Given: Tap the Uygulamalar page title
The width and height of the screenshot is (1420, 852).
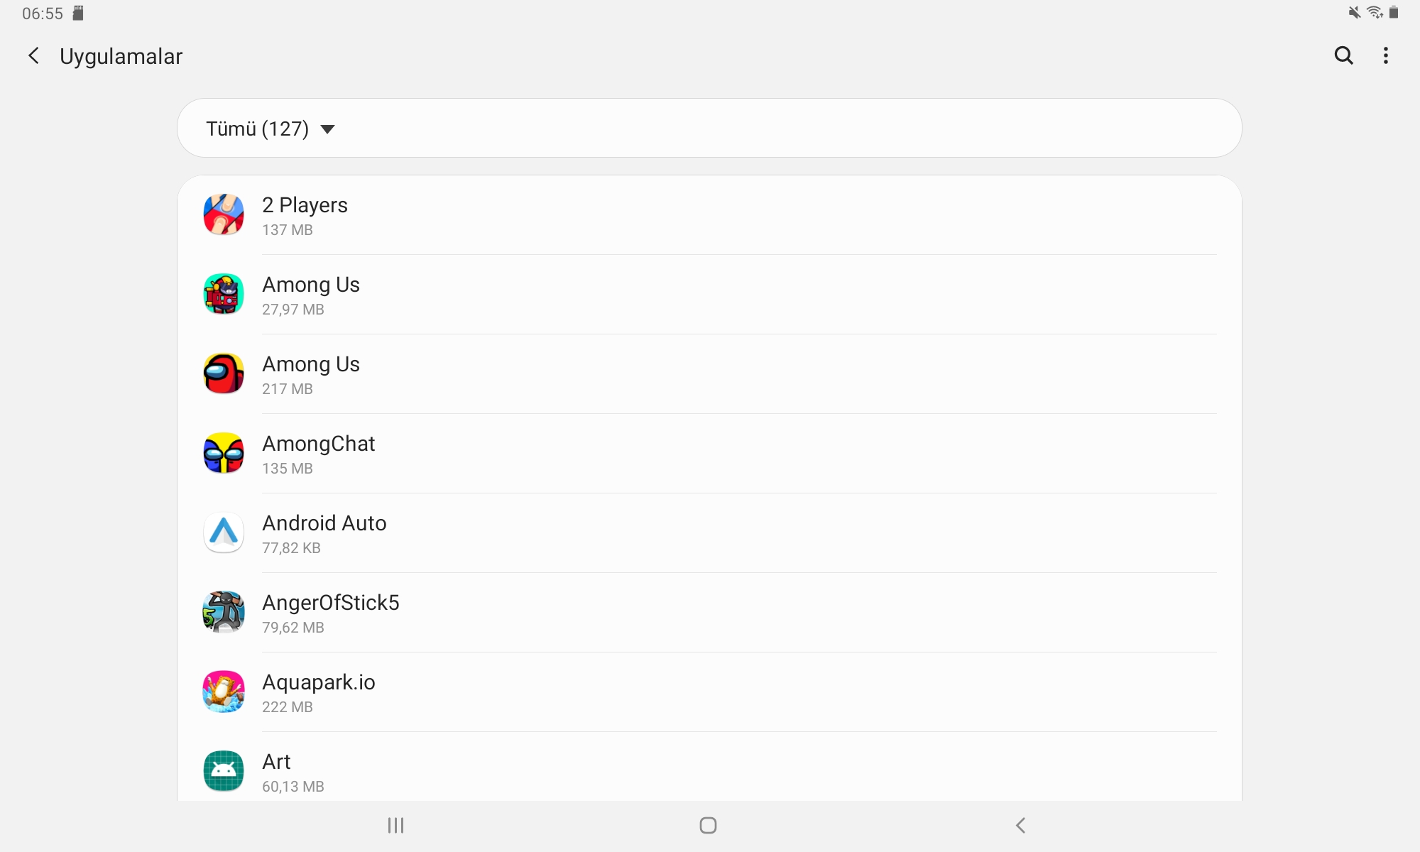Looking at the screenshot, I should [x=121, y=56].
